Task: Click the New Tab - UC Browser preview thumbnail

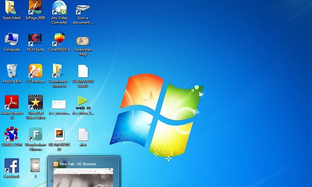Action: [84, 177]
